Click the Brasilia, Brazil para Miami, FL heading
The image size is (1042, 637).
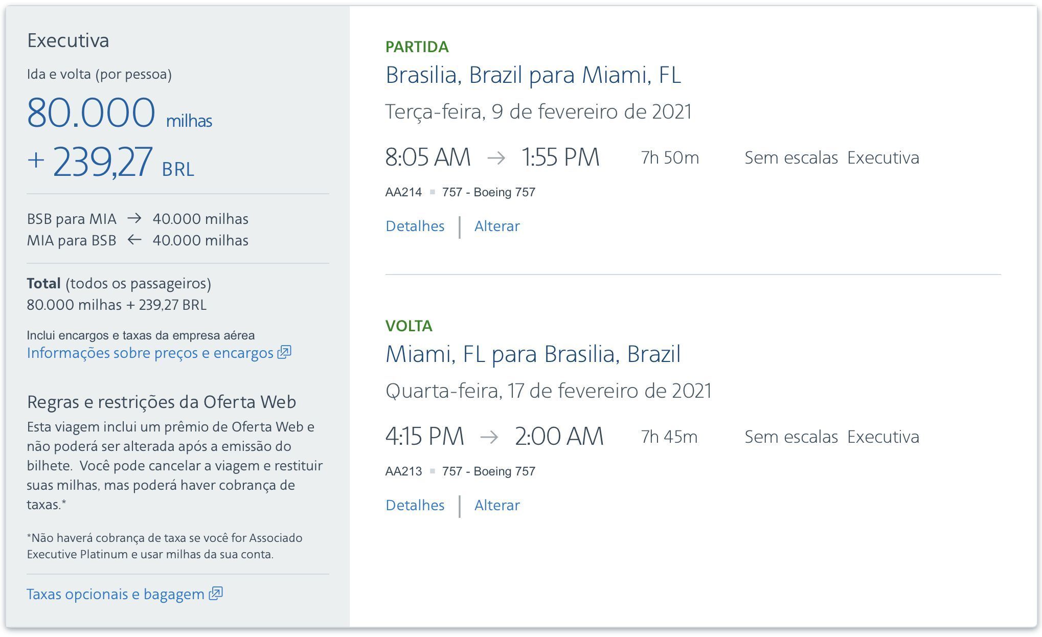(533, 75)
